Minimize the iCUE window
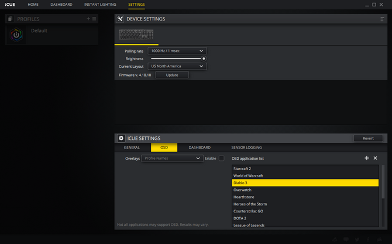 point(367,5)
